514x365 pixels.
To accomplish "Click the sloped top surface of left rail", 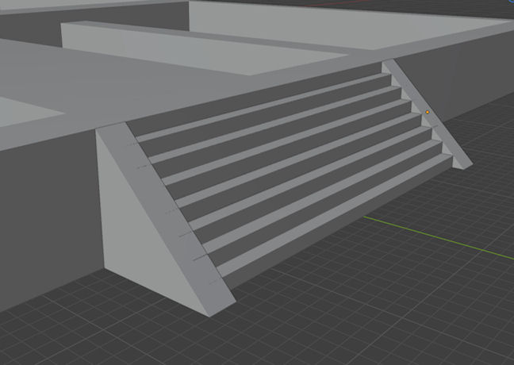I will 168,208.
